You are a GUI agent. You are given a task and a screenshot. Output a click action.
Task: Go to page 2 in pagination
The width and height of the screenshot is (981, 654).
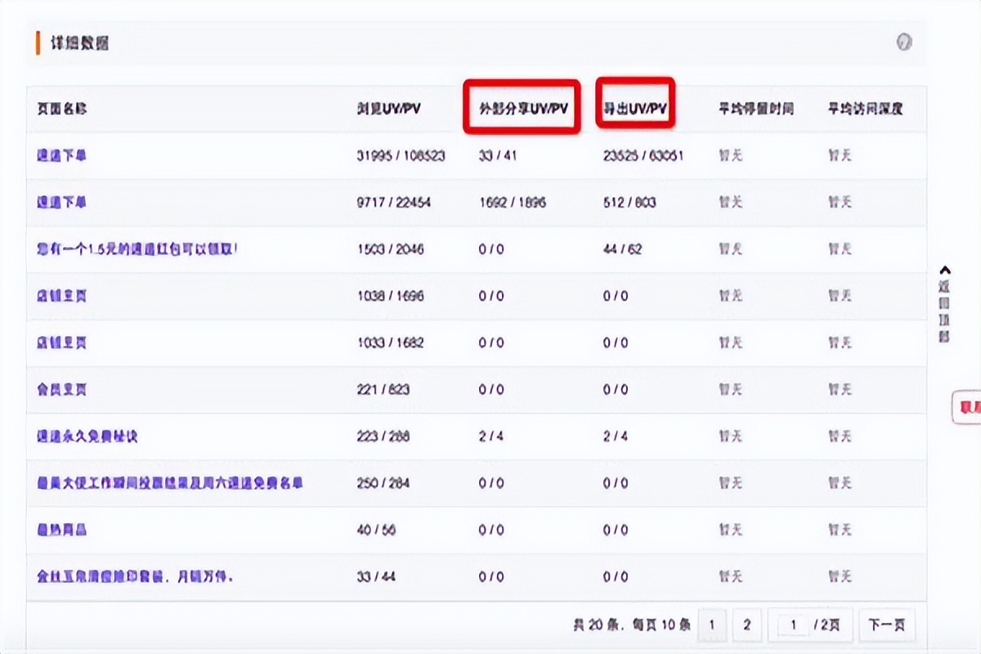click(x=746, y=625)
